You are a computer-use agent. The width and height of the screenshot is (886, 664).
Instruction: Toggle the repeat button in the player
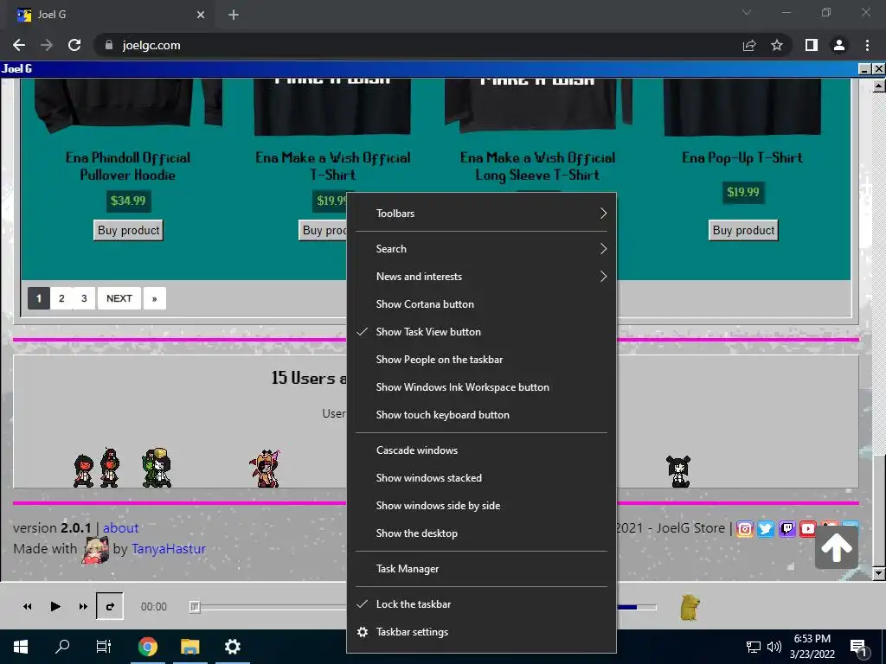[110, 606]
